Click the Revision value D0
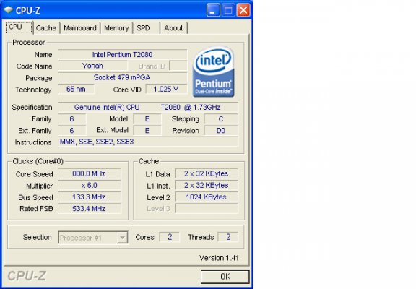The width and height of the screenshot is (416, 289). pyautogui.click(x=221, y=131)
